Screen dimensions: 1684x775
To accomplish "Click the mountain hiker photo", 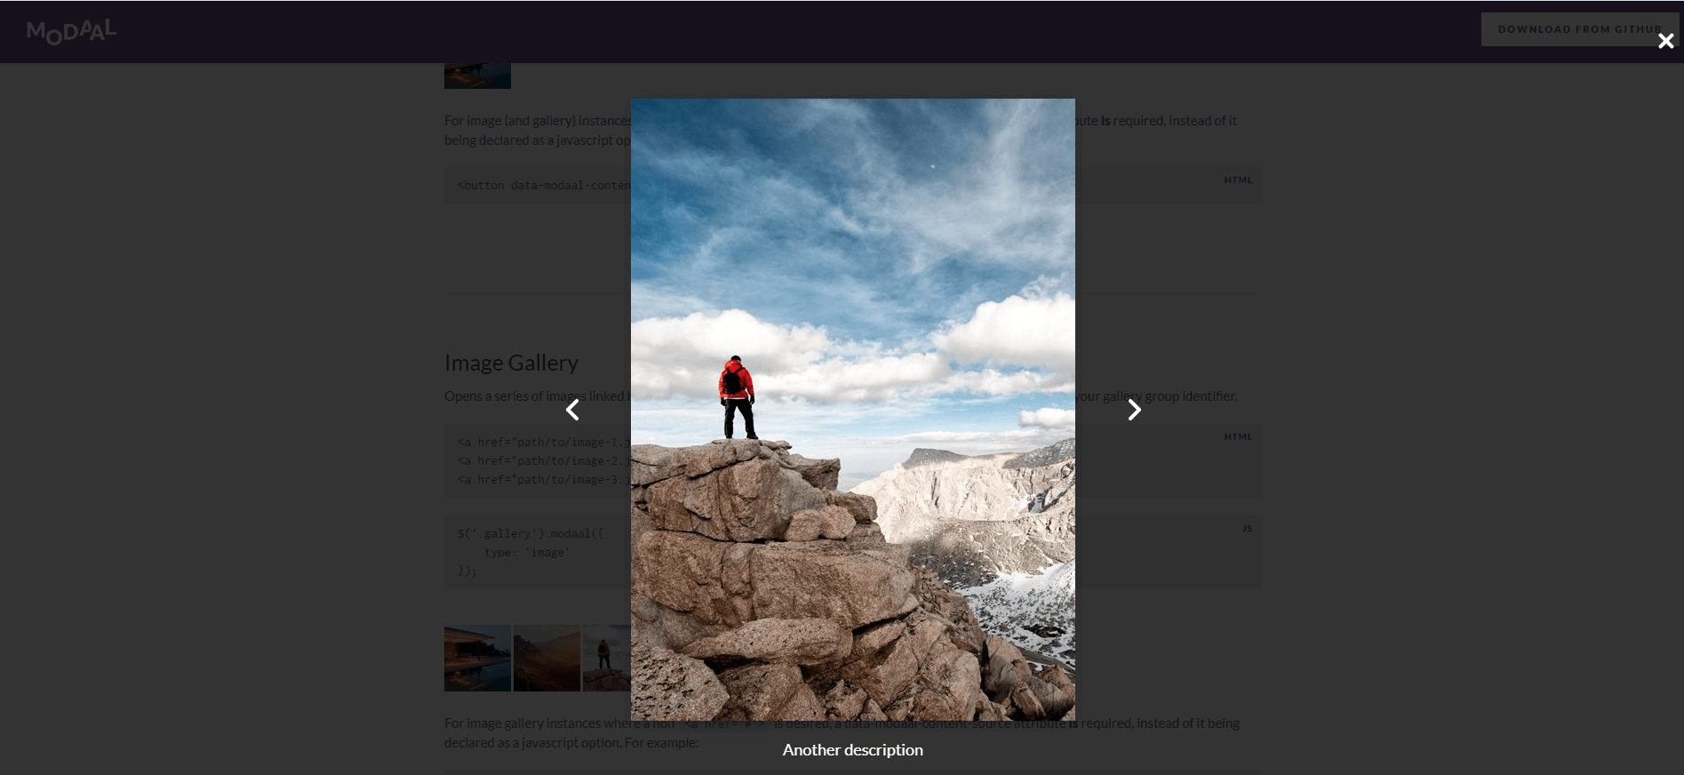I will pos(853,409).
